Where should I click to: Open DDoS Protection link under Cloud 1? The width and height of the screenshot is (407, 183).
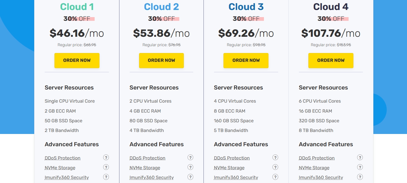62,158
